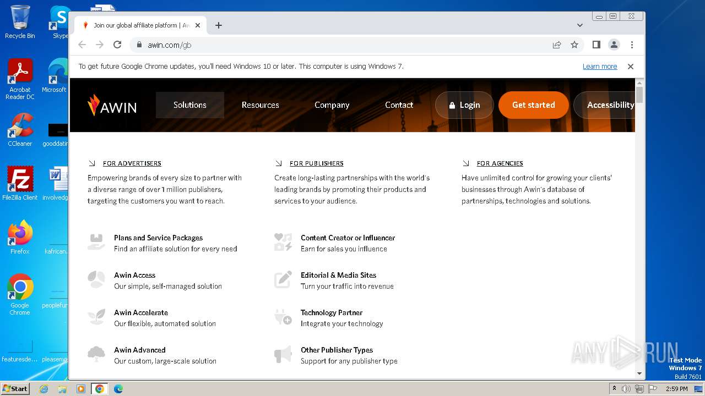Open the FileZilla Client desktop shortcut
Screen dimensions: 705x396
point(20,184)
